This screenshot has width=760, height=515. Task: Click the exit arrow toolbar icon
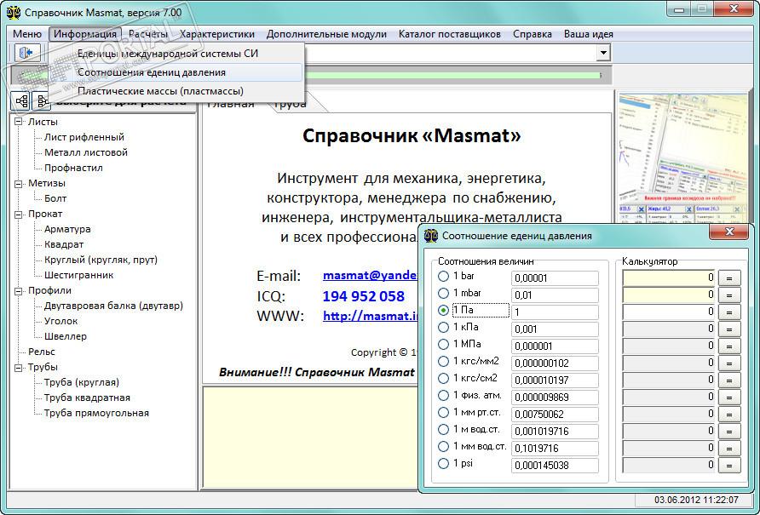pyautogui.click(x=26, y=52)
